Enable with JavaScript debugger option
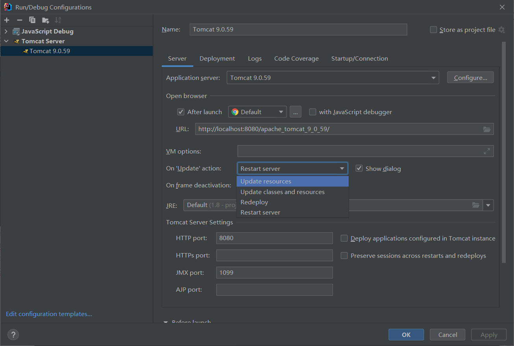Image resolution: width=514 pixels, height=346 pixels. click(312, 112)
